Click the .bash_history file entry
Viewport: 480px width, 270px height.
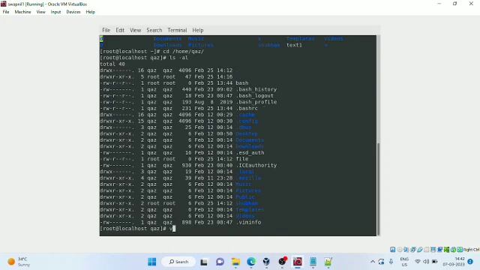point(256,89)
